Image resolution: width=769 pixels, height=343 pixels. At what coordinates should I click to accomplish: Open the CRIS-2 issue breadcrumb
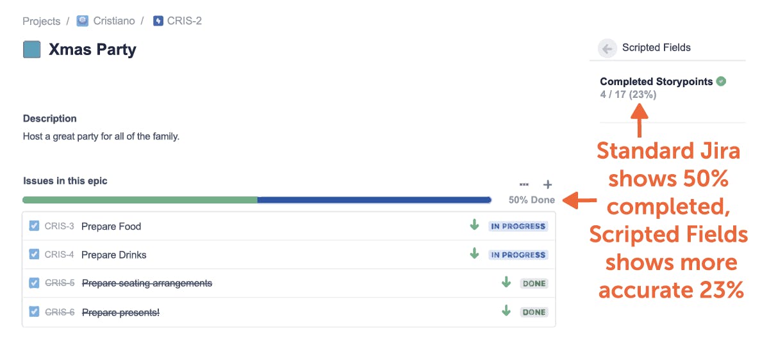(185, 21)
